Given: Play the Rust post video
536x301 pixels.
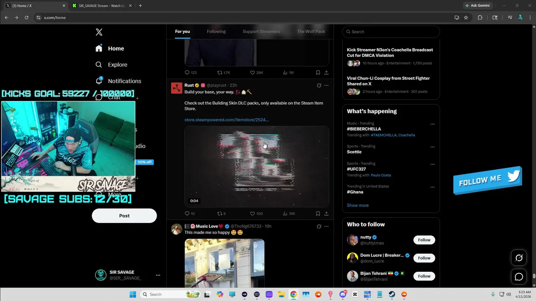Looking at the screenshot, I should tap(257, 166).
